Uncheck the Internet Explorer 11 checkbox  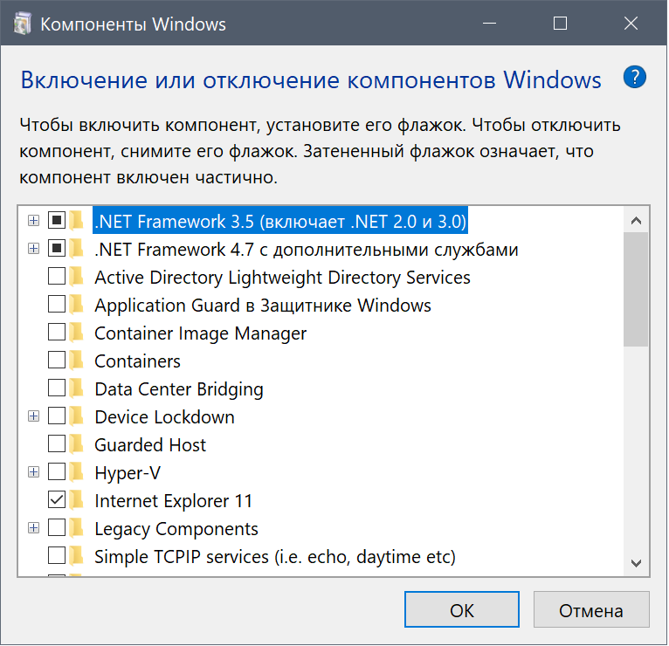point(57,500)
